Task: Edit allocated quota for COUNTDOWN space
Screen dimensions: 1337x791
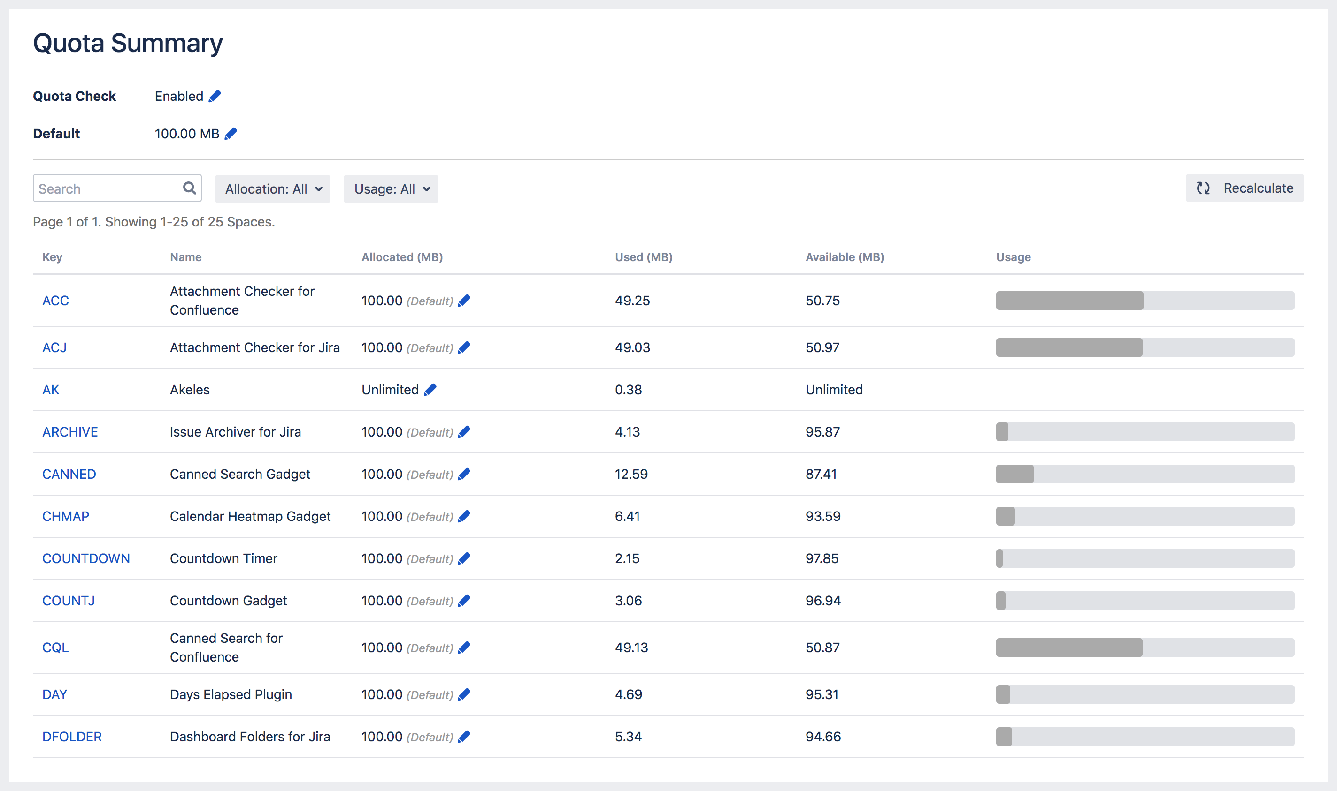Action: click(464, 558)
